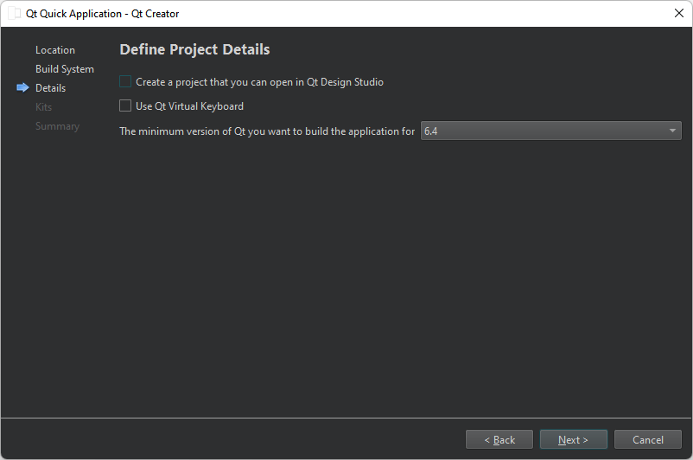Viewport: 693px width, 460px height.
Task: Click the "Create a project…Qt Design Studio" label text
Action: [x=259, y=82]
